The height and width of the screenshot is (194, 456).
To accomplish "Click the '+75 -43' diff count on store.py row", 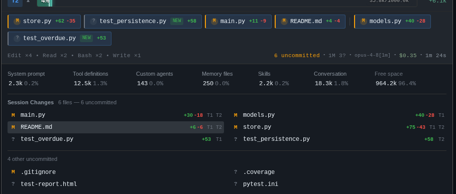I will [x=416, y=127].
